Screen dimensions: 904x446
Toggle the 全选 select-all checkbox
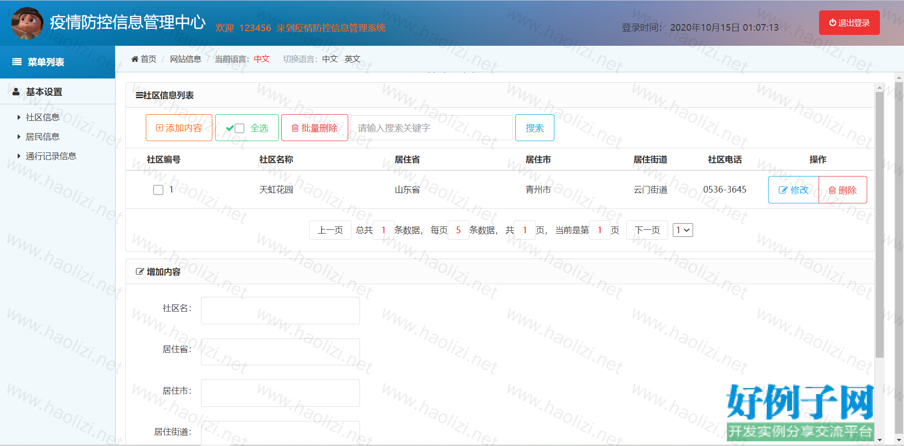point(240,128)
